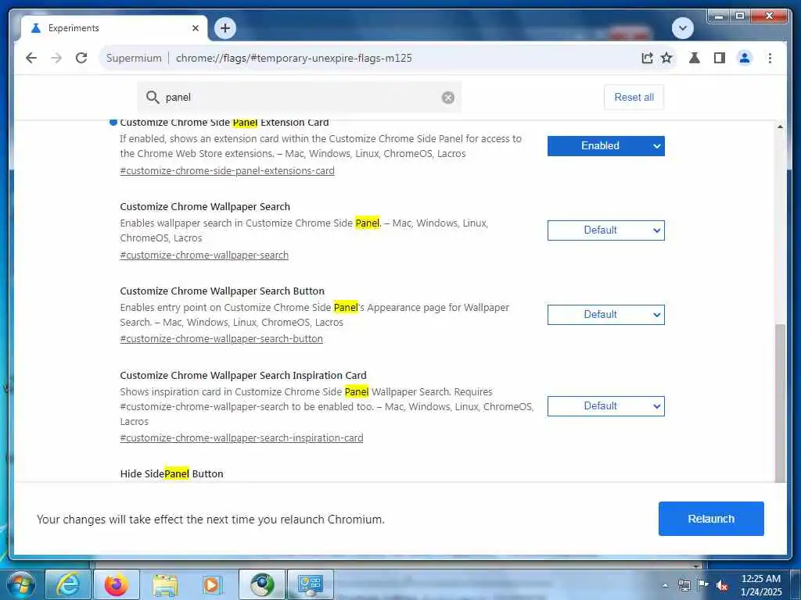Select the Experiments tab
This screenshot has width=801, height=600.
click(x=114, y=28)
